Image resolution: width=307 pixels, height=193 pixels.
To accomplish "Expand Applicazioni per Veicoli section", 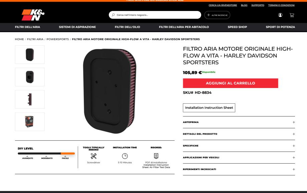I will 239,157.
